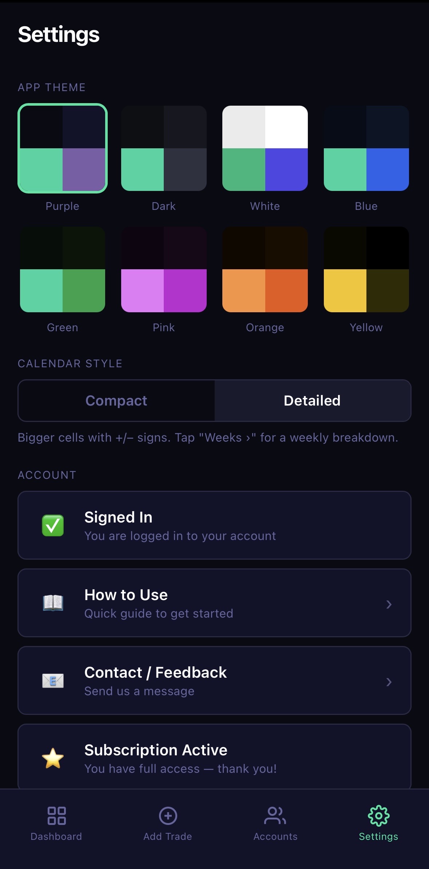This screenshot has height=869, width=429.
Task: Tap the Settings gear icon
Action: pyautogui.click(x=378, y=815)
